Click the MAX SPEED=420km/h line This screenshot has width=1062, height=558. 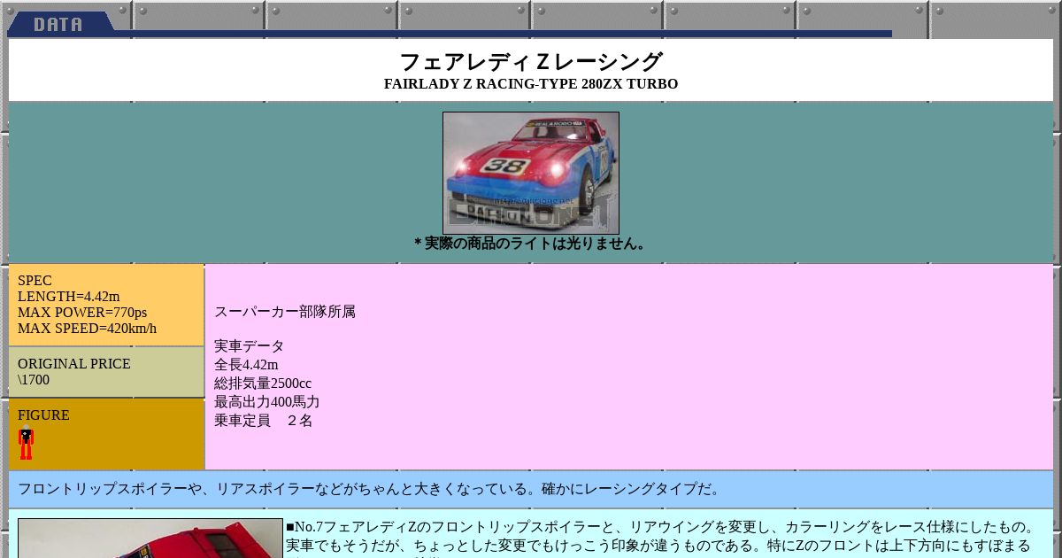click(87, 329)
